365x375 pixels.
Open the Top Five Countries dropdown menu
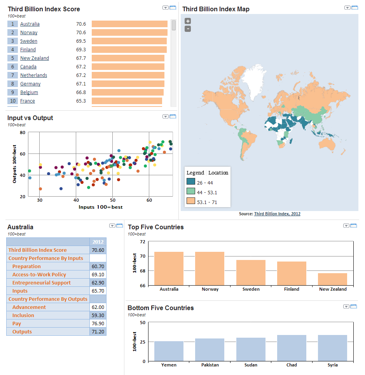(x=346, y=226)
